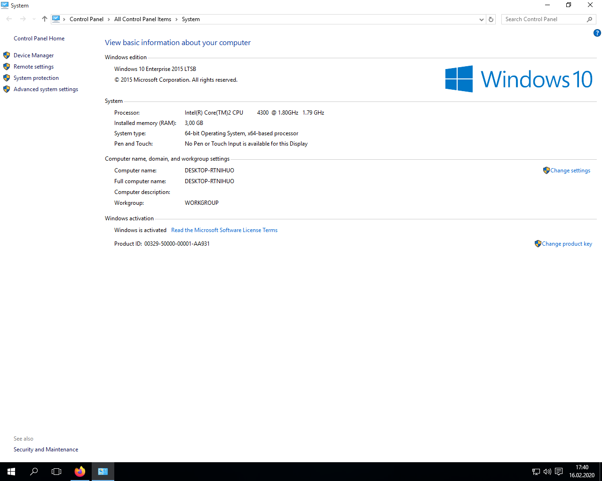Open the Action Center notifications icon
The height and width of the screenshot is (481, 602).
[x=559, y=472]
